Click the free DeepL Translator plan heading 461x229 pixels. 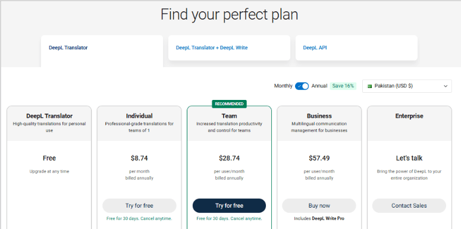pyautogui.click(x=49, y=116)
